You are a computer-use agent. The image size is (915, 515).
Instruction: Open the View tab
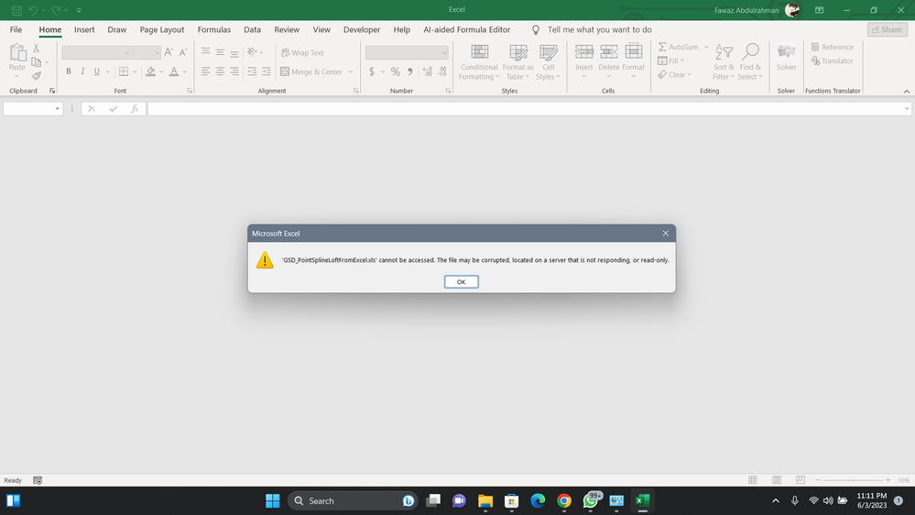321,29
